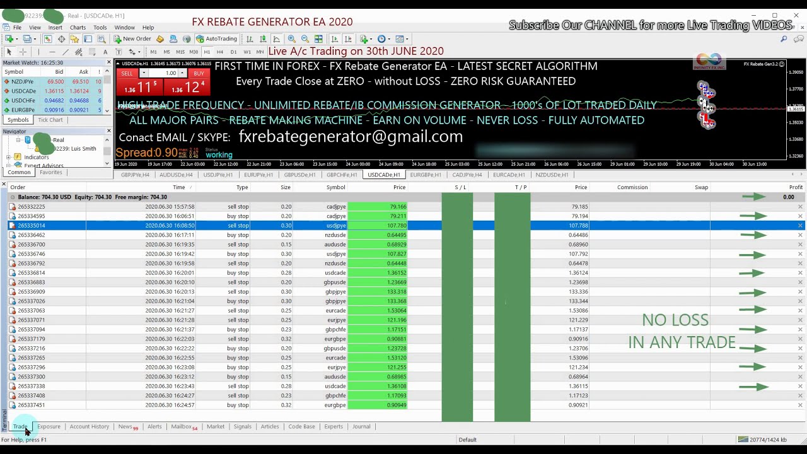The image size is (807, 454).
Task: Increase trade volume with up arrow
Action: pos(182,73)
